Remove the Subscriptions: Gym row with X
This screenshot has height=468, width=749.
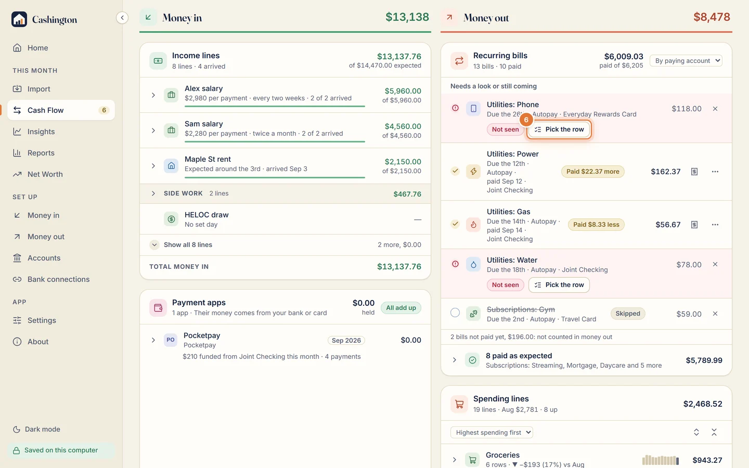pos(715,314)
